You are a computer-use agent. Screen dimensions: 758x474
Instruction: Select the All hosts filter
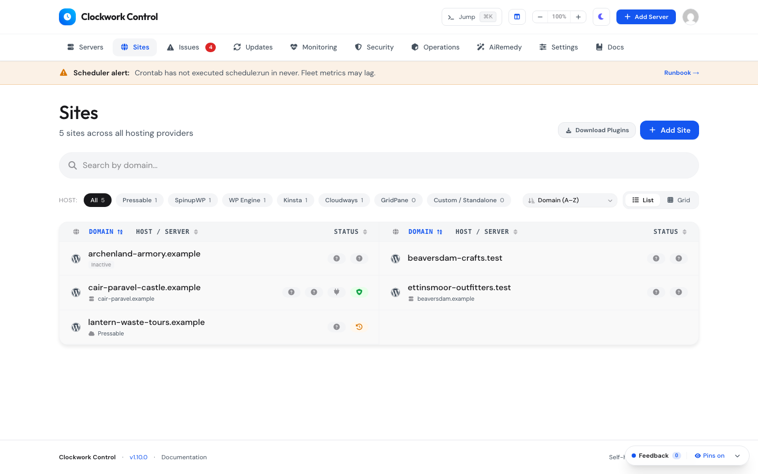[97, 200]
